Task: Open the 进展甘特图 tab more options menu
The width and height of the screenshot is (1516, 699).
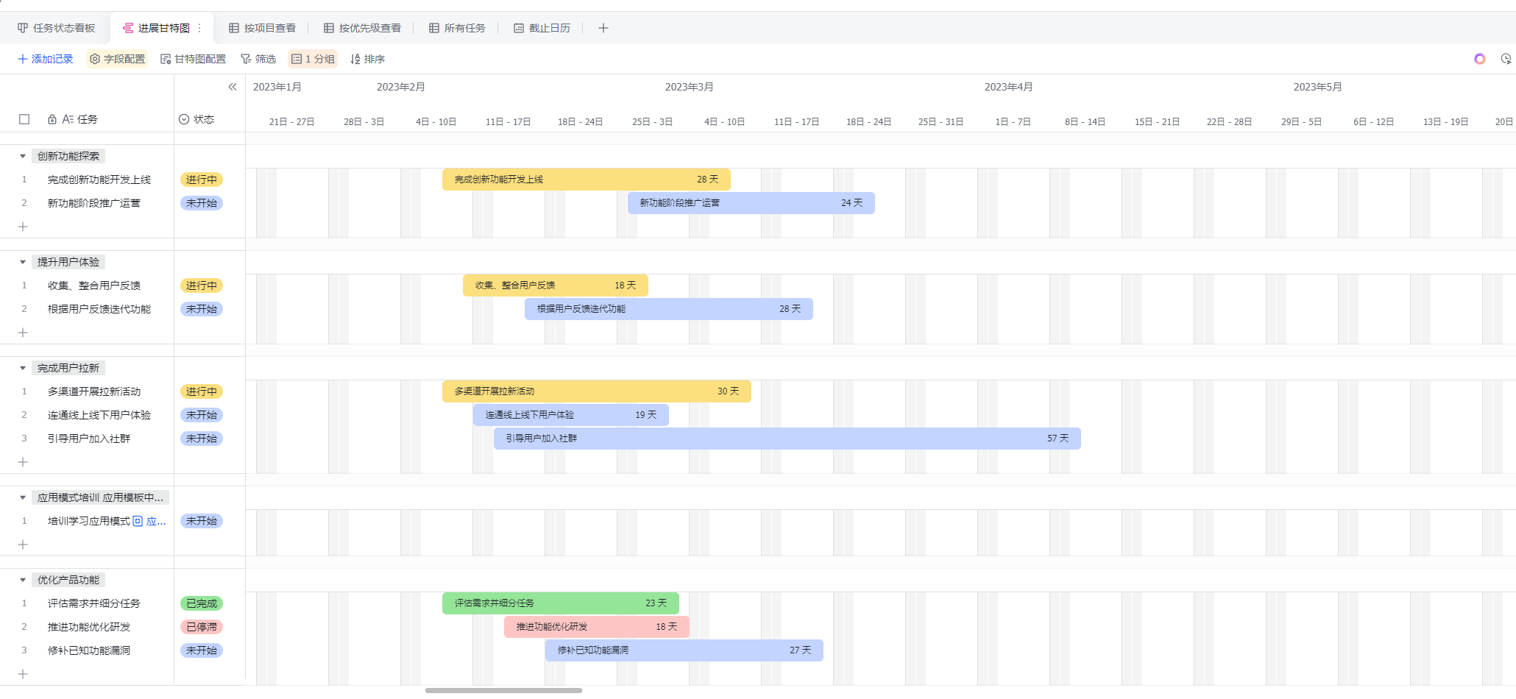Action: [x=199, y=28]
